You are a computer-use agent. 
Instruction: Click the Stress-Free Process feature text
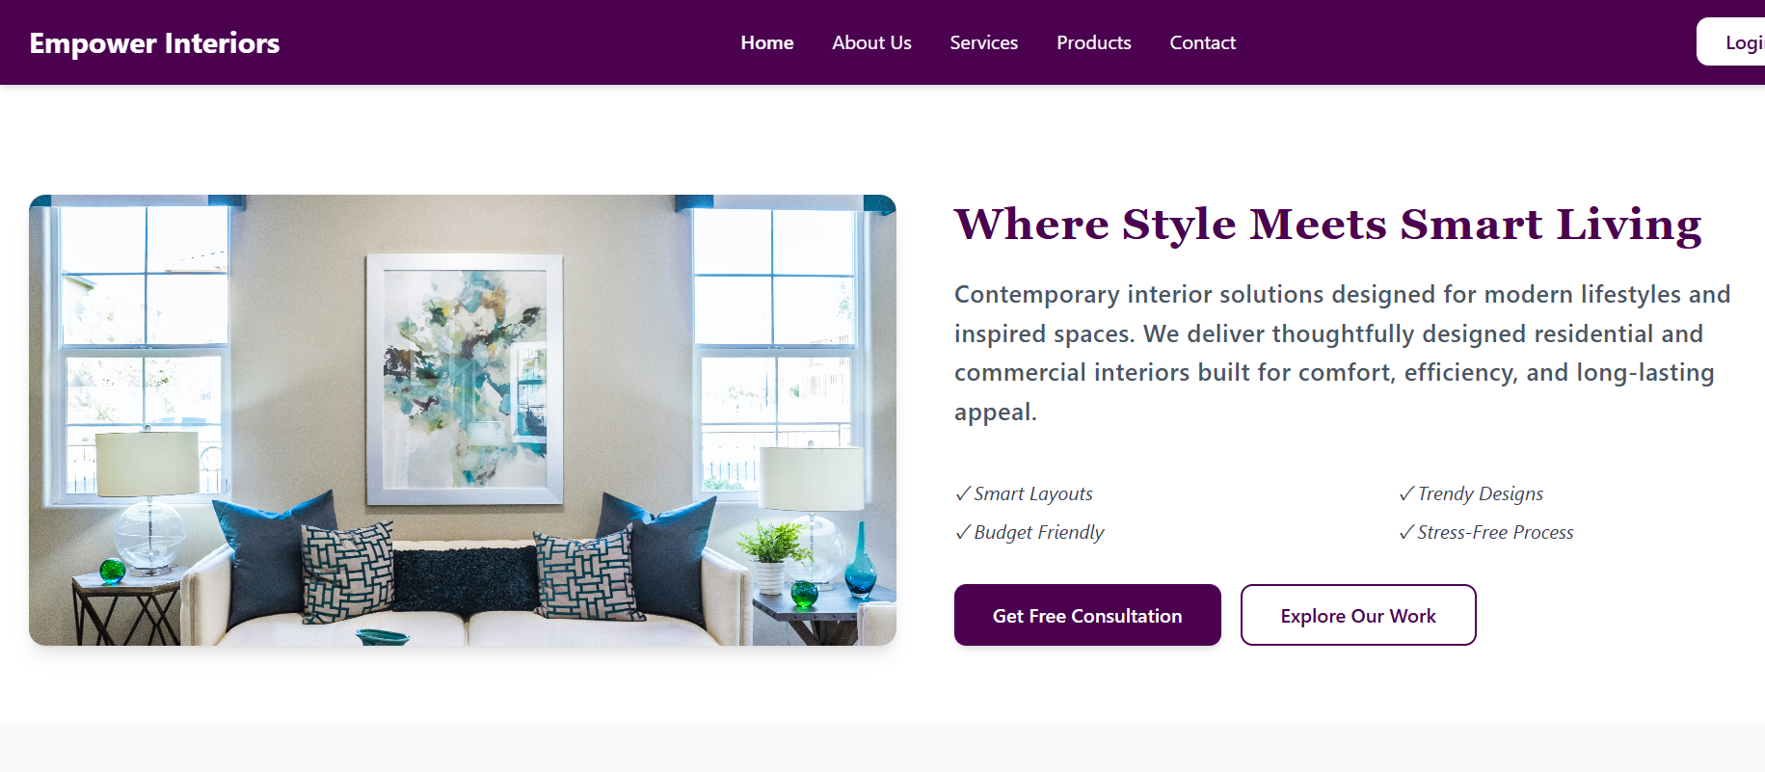1495,532
